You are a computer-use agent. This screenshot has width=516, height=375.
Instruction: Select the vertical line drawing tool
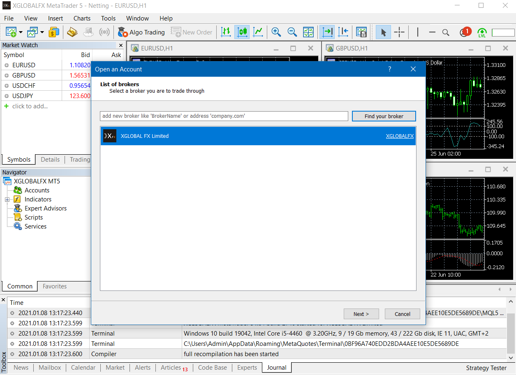(x=418, y=32)
